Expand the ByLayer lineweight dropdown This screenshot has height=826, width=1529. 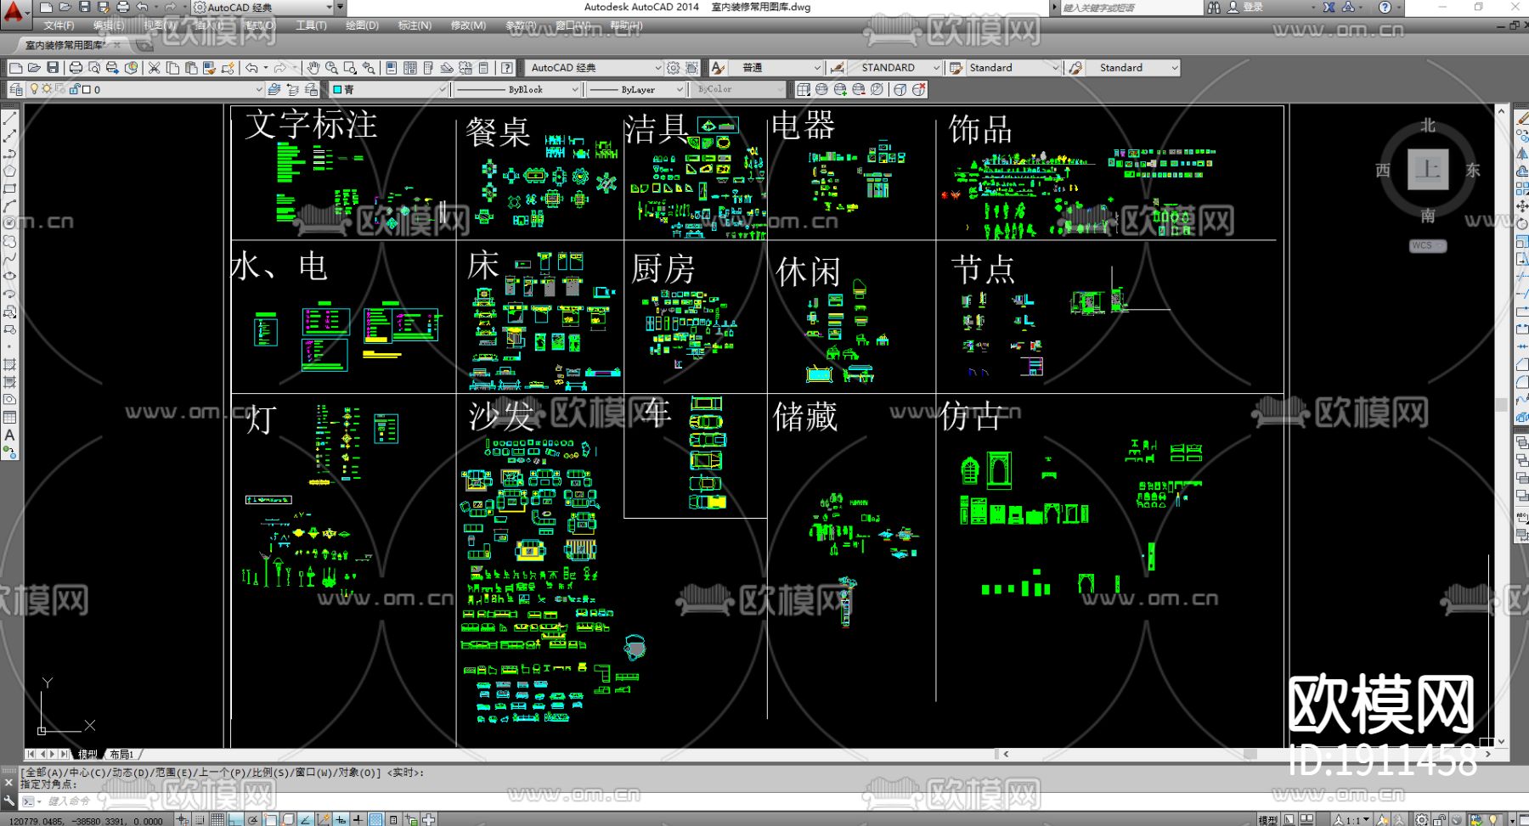coord(680,89)
